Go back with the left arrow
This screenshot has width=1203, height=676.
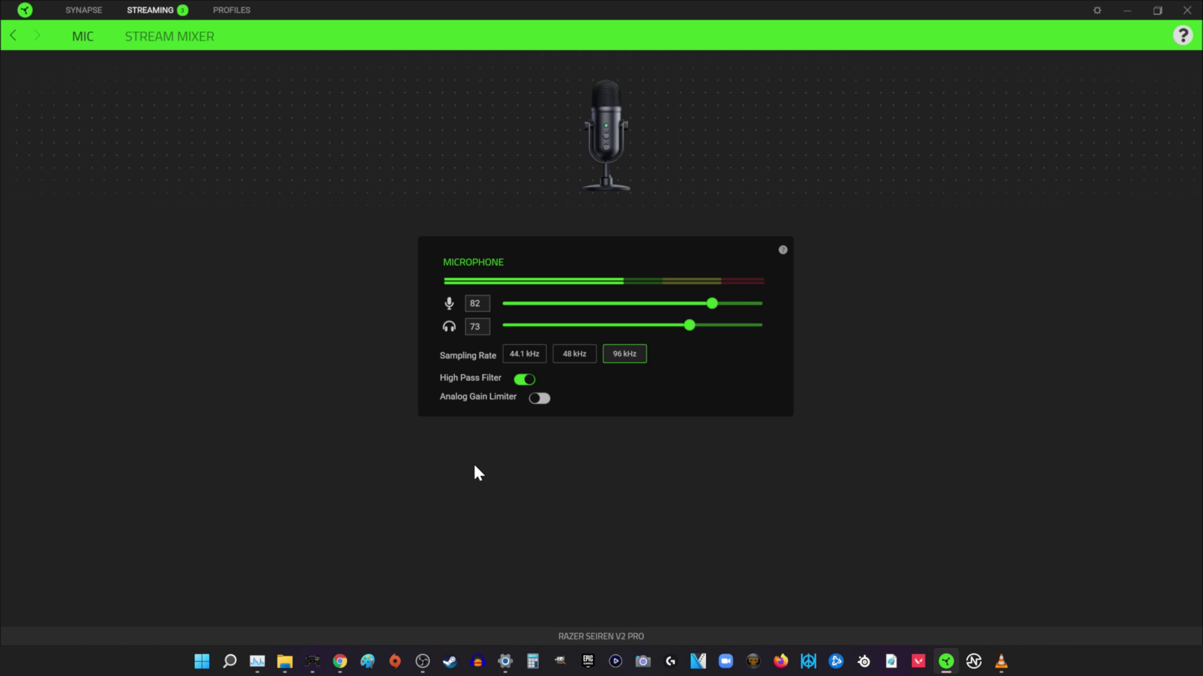[13, 36]
